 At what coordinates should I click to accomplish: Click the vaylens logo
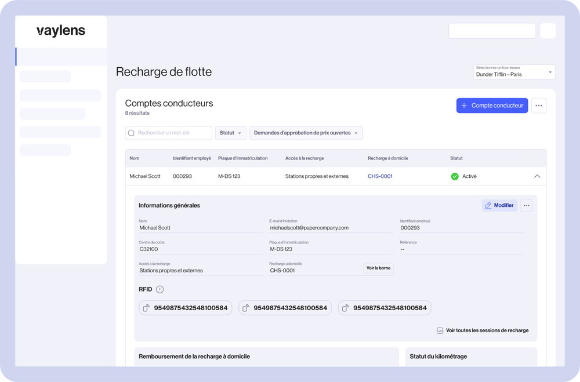pyautogui.click(x=61, y=31)
